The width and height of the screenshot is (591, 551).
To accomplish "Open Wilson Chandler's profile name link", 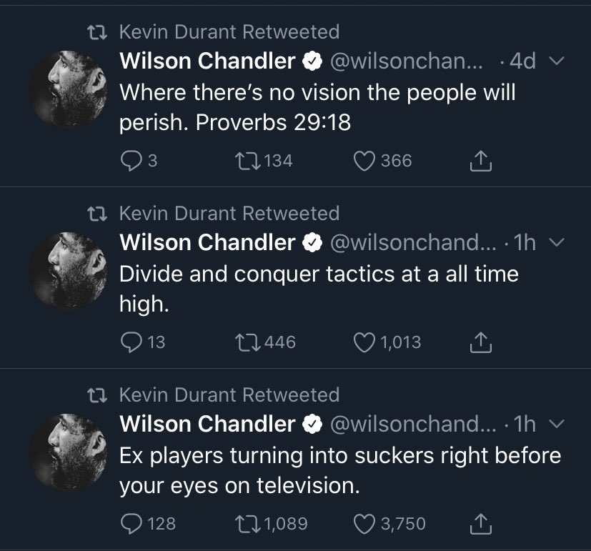I will point(207,61).
